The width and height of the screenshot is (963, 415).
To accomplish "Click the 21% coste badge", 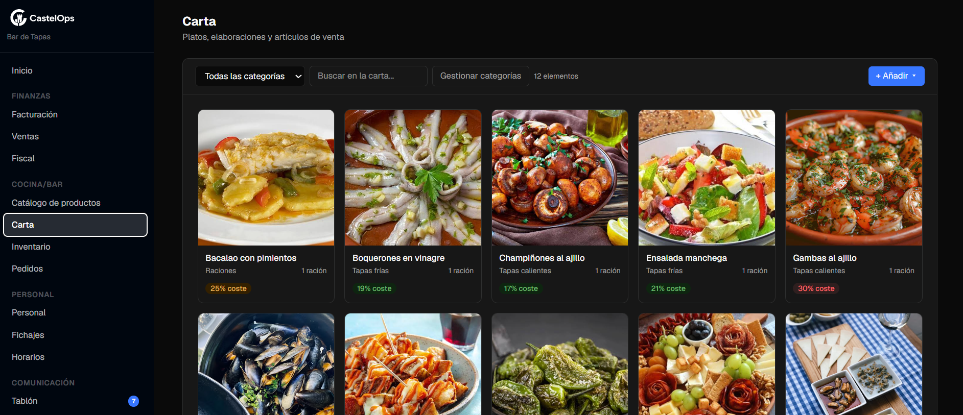I will (668, 288).
